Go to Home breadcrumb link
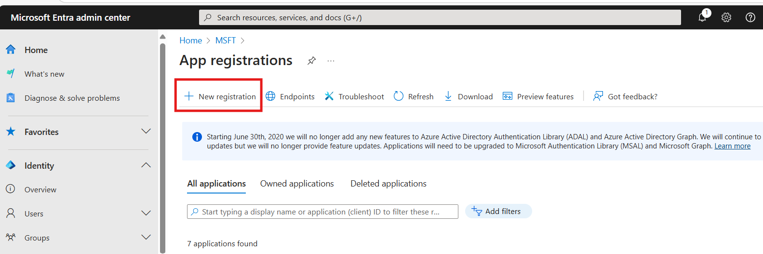Image resolution: width=763 pixels, height=254 pixels. (190, 40)
